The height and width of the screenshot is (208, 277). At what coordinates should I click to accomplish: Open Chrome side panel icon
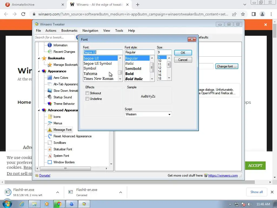(x=254, y=14)
